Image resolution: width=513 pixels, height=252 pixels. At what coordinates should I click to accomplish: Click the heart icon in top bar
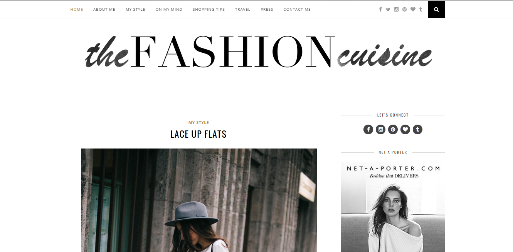coord(413,9)
